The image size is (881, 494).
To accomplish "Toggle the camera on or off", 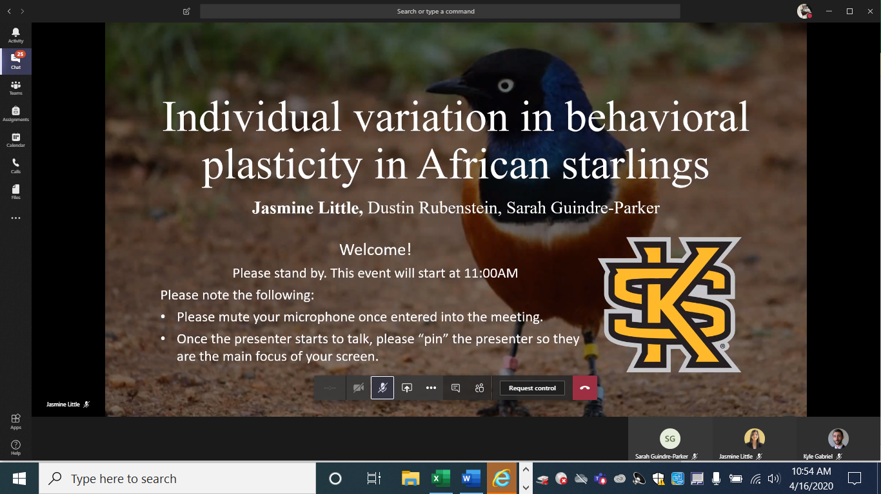I will 359,388.
